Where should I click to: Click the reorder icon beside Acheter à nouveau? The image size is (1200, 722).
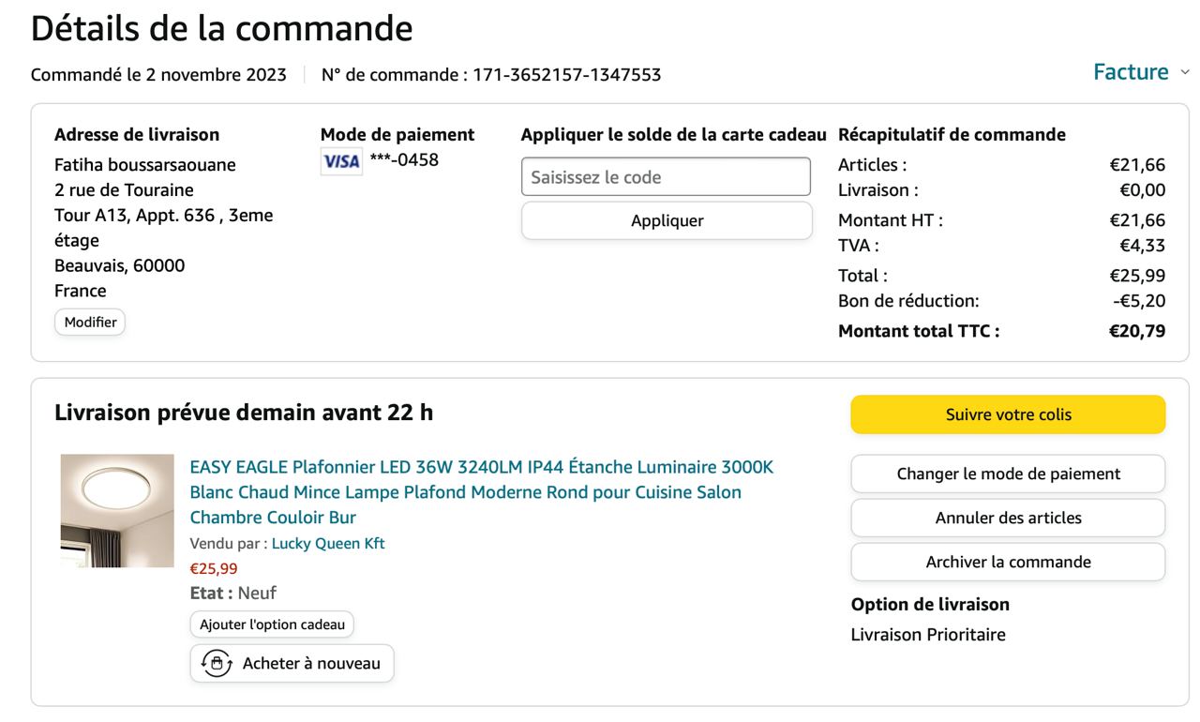[x=217, y=664]
